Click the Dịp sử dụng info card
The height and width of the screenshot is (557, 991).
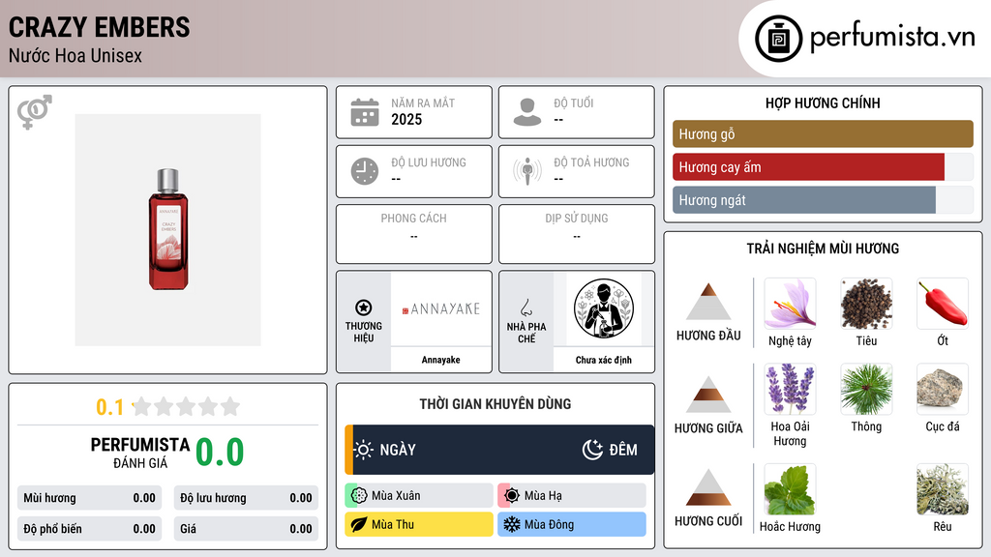(x=577, y=234)
